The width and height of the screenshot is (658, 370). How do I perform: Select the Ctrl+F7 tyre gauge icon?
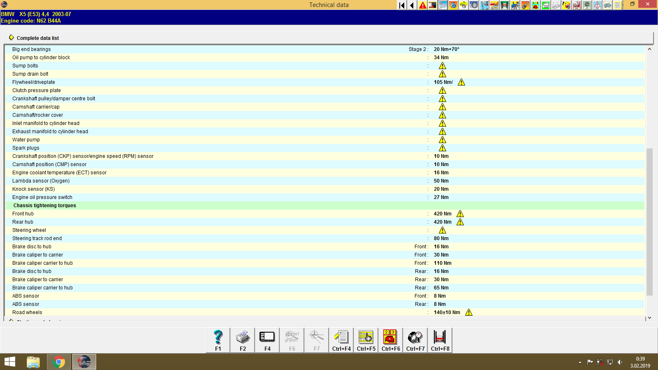(x=415, y=340)
